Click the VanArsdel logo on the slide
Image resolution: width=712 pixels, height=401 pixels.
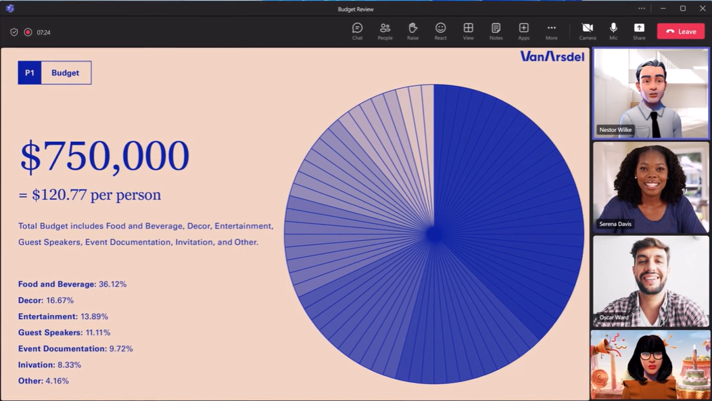[552, 56]
